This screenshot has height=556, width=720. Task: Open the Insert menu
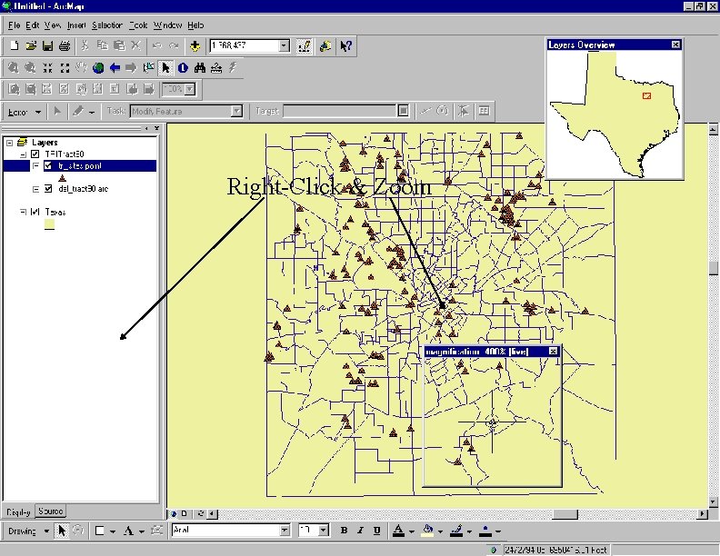pyautogui.click(x=76, y=25)
